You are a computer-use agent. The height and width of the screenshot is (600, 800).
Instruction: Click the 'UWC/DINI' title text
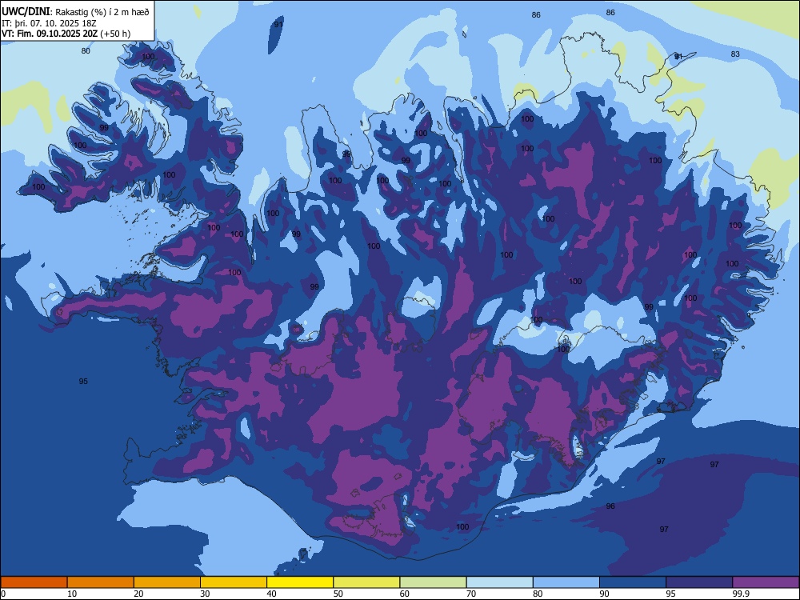pos(26,11)
